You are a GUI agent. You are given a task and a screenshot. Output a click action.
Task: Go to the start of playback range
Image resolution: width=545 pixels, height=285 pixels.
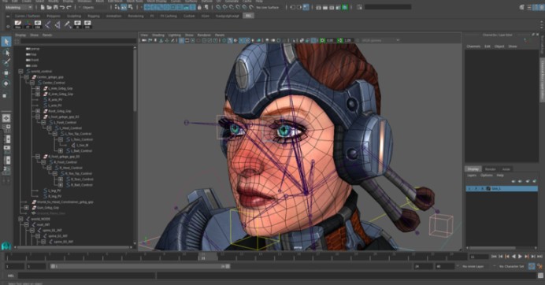494,257
